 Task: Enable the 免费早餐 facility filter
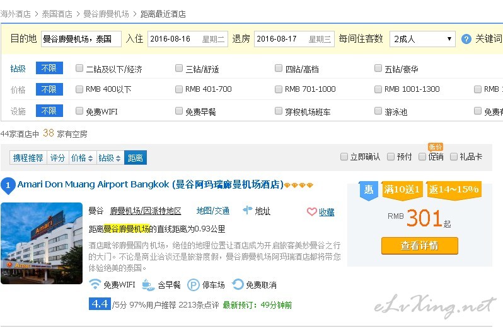pyautogui.click(x=179, y=111)
